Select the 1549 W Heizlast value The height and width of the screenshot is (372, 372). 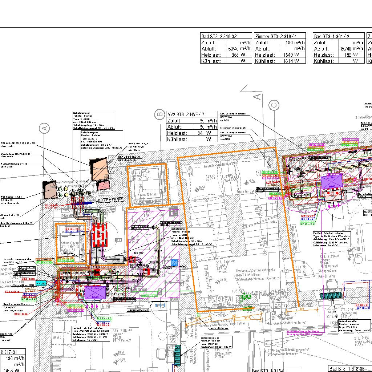coord(291,55)
